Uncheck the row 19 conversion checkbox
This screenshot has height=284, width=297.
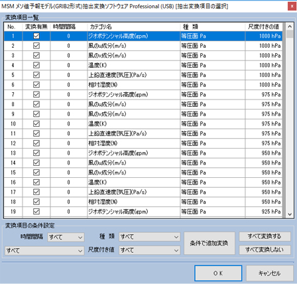(36, 211)
